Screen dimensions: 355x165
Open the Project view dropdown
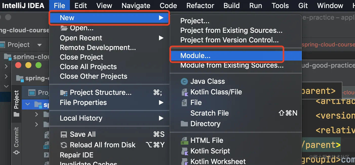pos(39,45)
